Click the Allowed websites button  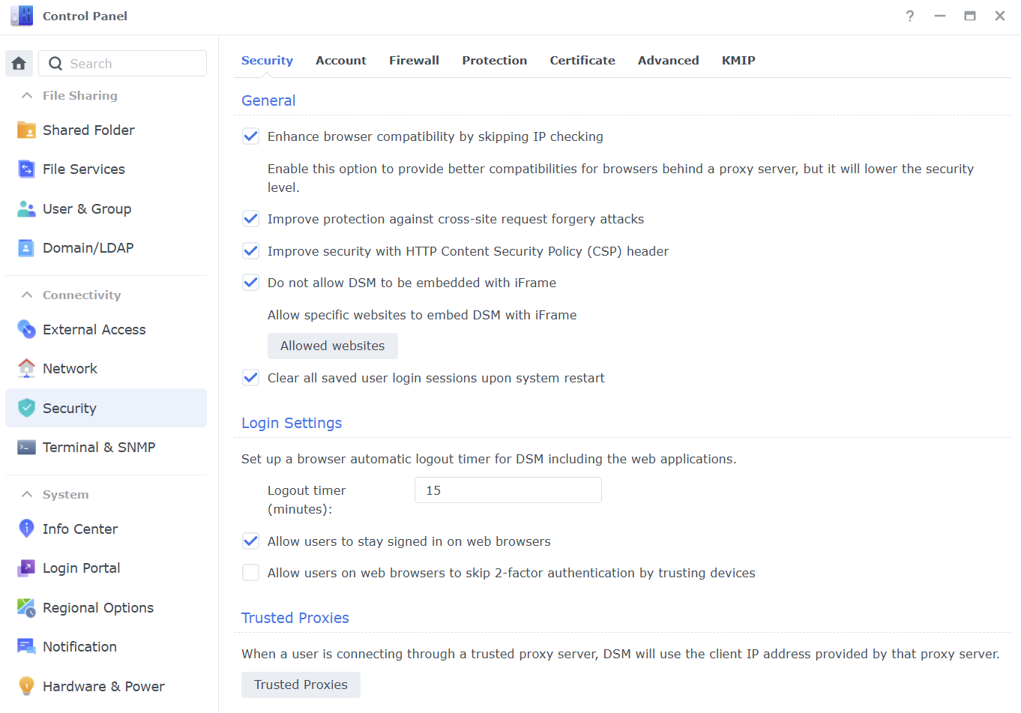click(332, 346)
